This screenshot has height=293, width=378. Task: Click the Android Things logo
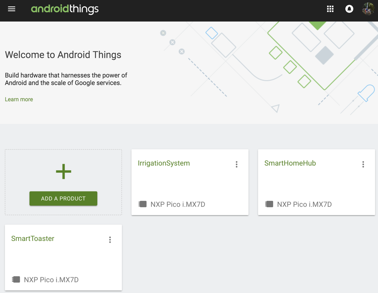tap(65, 9)
